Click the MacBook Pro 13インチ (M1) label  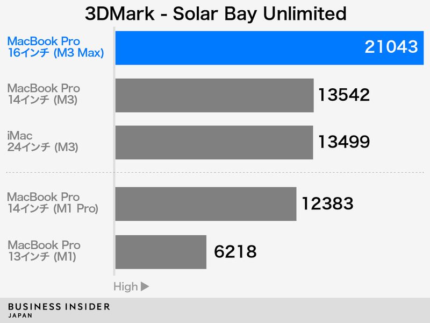(44, 251)
